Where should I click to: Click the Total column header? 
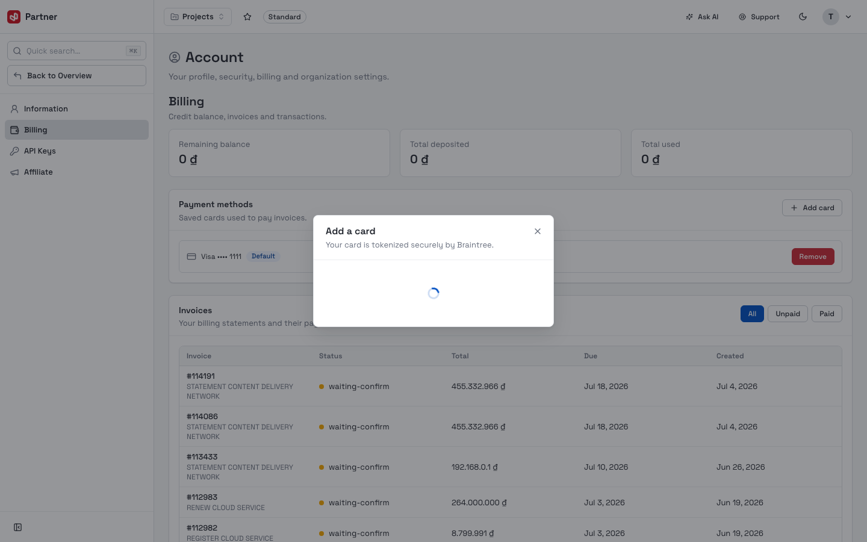(x=460, y=356)
